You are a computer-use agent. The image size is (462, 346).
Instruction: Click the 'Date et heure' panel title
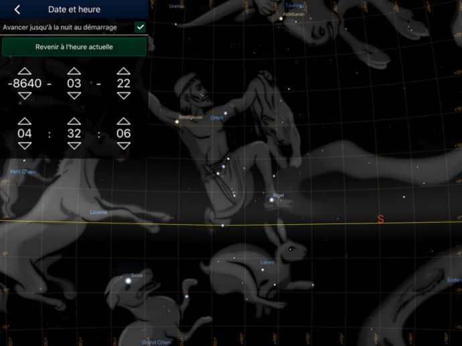point(74,9)
